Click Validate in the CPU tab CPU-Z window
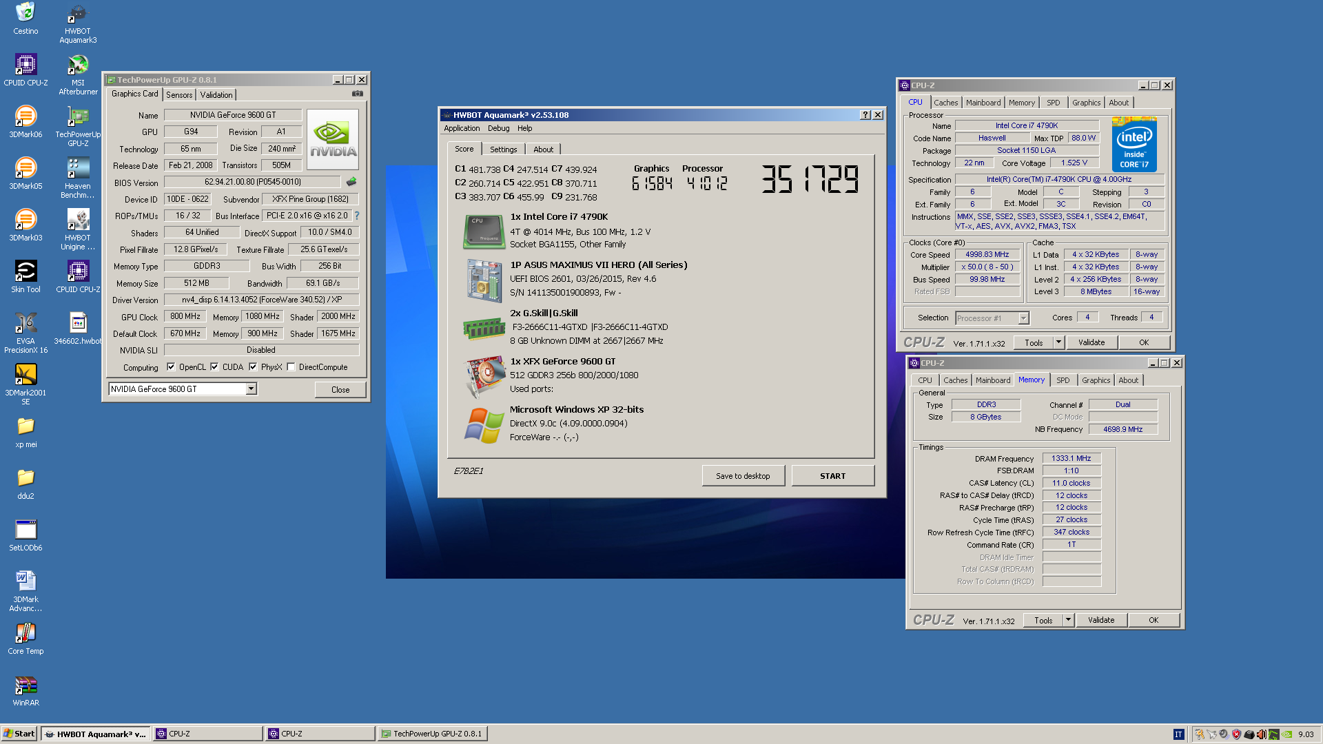Screen dimensions: 1323x744 (1091, 342)
